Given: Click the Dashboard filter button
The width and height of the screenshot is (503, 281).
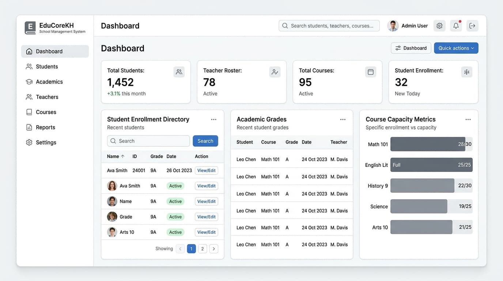Looking at the screenshot, I should (411, 48).
